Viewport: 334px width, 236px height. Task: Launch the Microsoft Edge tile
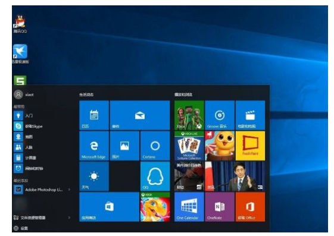tap(94, 146)
